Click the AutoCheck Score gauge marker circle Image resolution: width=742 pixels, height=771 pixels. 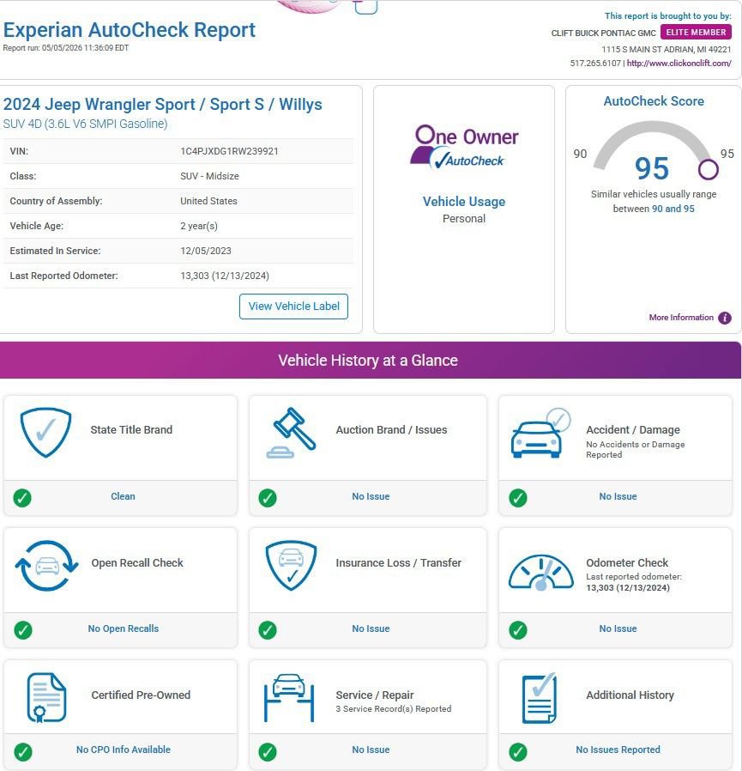[x=708, y=170]
